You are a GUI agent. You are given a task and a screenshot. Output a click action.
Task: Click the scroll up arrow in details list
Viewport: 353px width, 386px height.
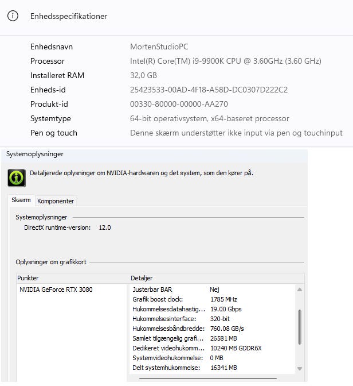coord(300,289)
